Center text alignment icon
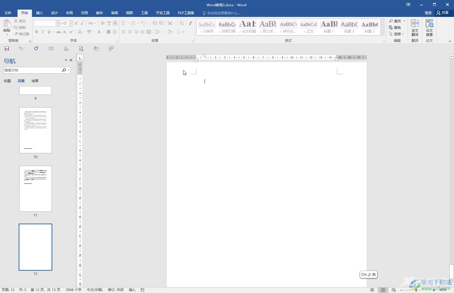 coord(130,32)
